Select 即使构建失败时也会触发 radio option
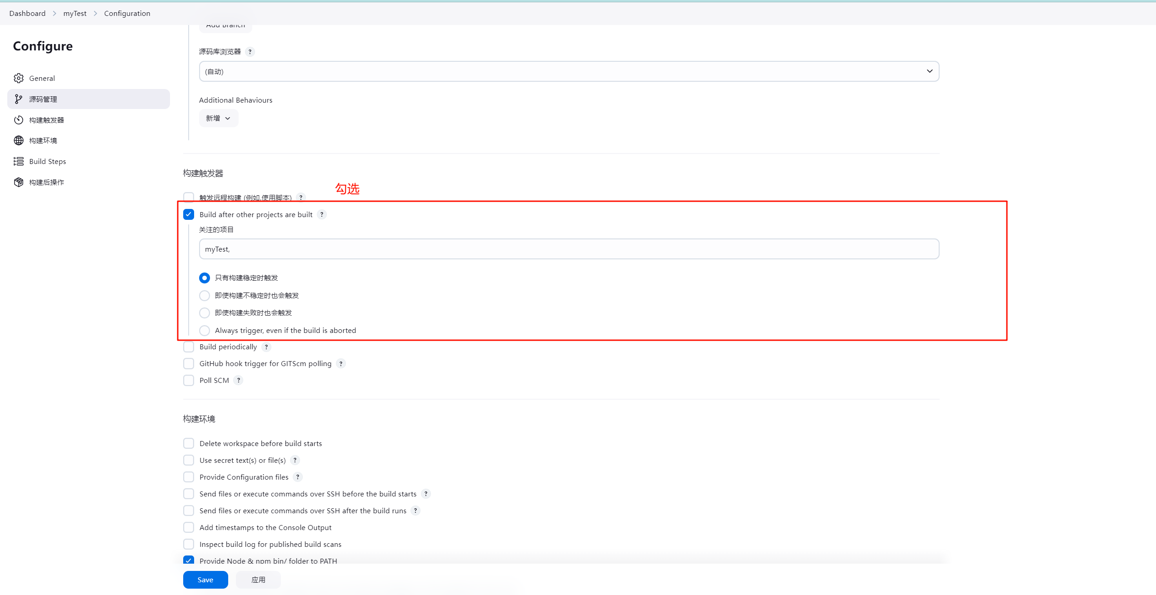This screenshot has height=595, width=1156. point(205,313)
